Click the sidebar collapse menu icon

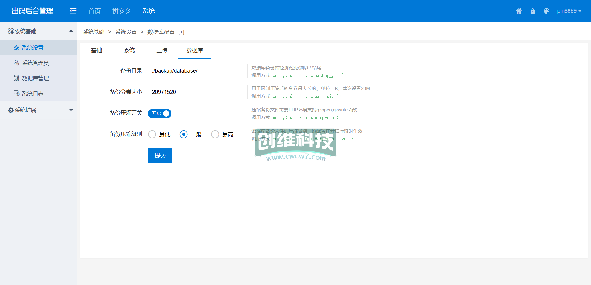point(73,11)
